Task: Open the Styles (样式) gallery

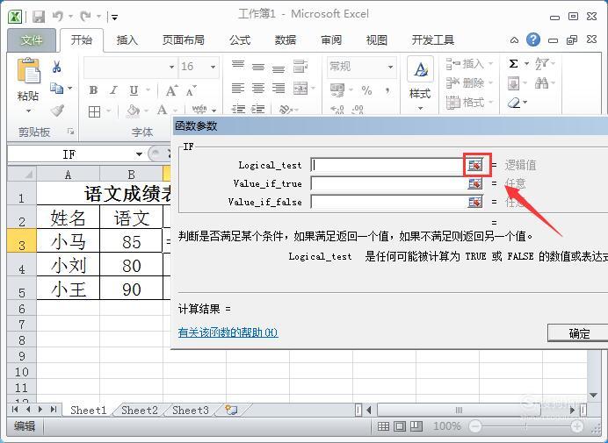Action: [x=420, y=83]
